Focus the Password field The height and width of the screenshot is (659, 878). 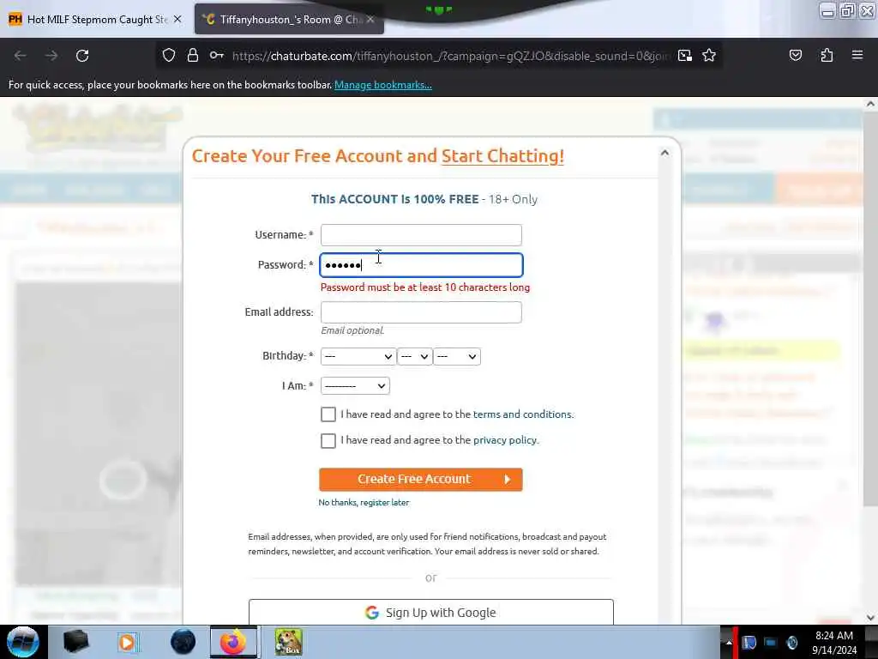(421, 265)
